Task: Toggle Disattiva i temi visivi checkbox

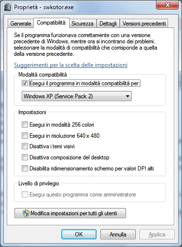Action: tap(25, 146)
